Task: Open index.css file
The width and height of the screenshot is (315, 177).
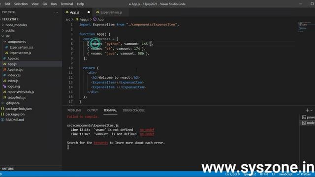Action: click(x=14, y=75)
